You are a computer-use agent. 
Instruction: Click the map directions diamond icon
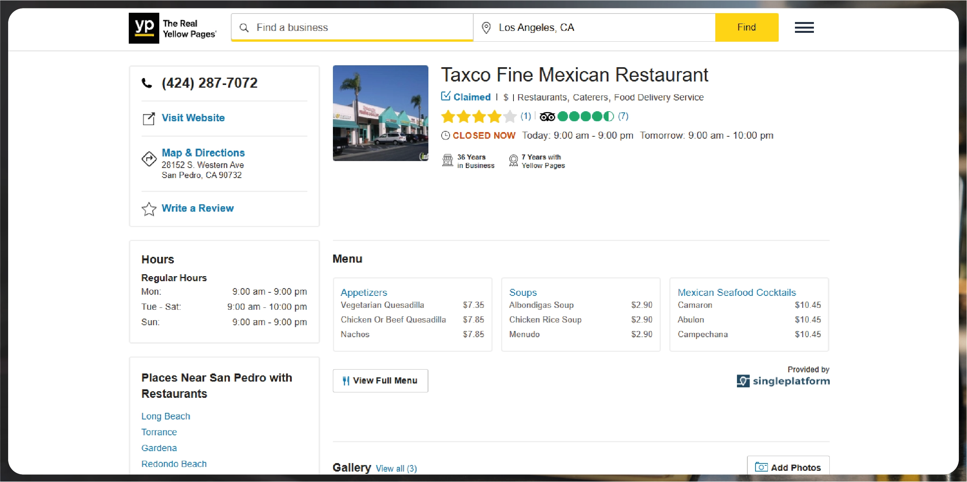[149, 159]
